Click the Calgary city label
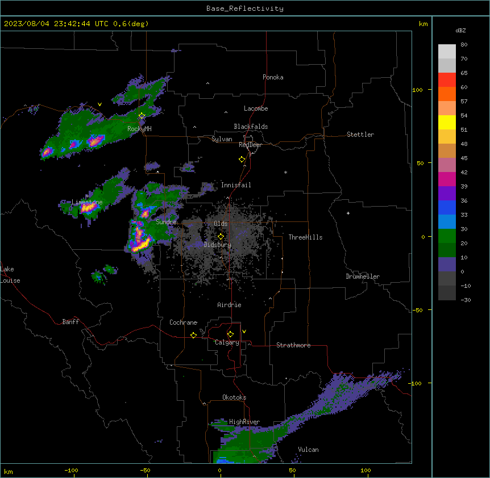 click(227, 342)
